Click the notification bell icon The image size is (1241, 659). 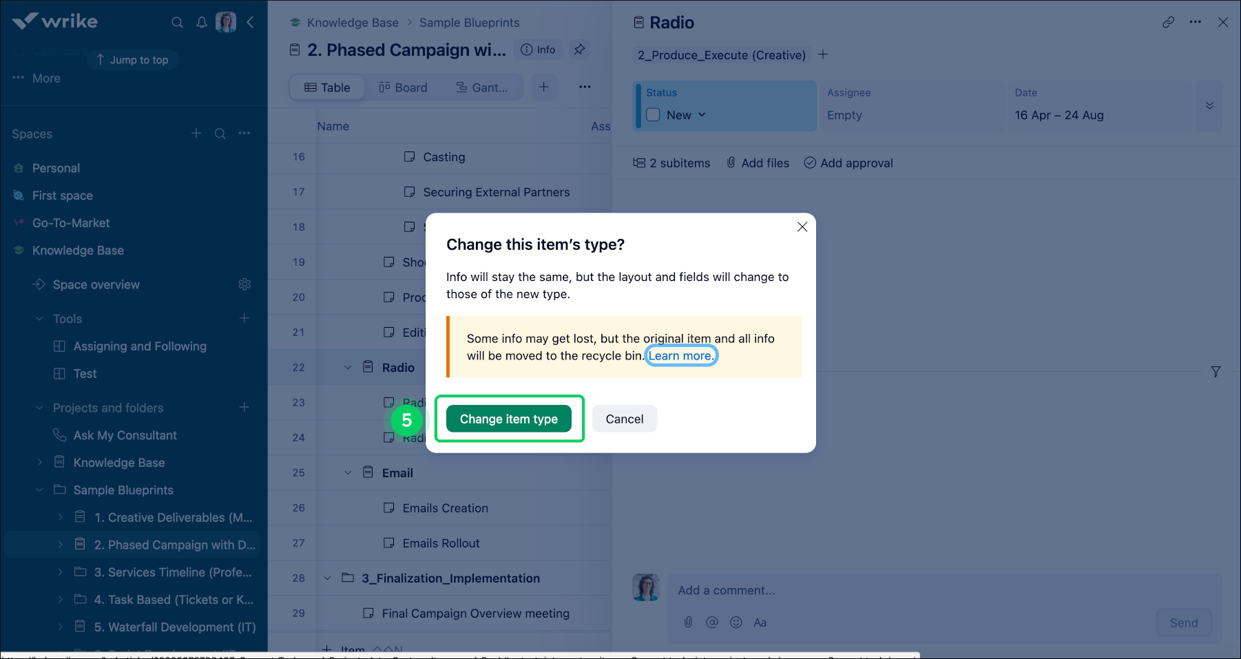pos(201,21)
